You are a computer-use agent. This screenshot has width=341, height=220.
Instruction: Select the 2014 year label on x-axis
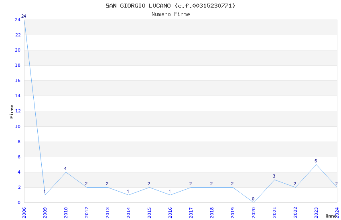click(x=128, y=213)
